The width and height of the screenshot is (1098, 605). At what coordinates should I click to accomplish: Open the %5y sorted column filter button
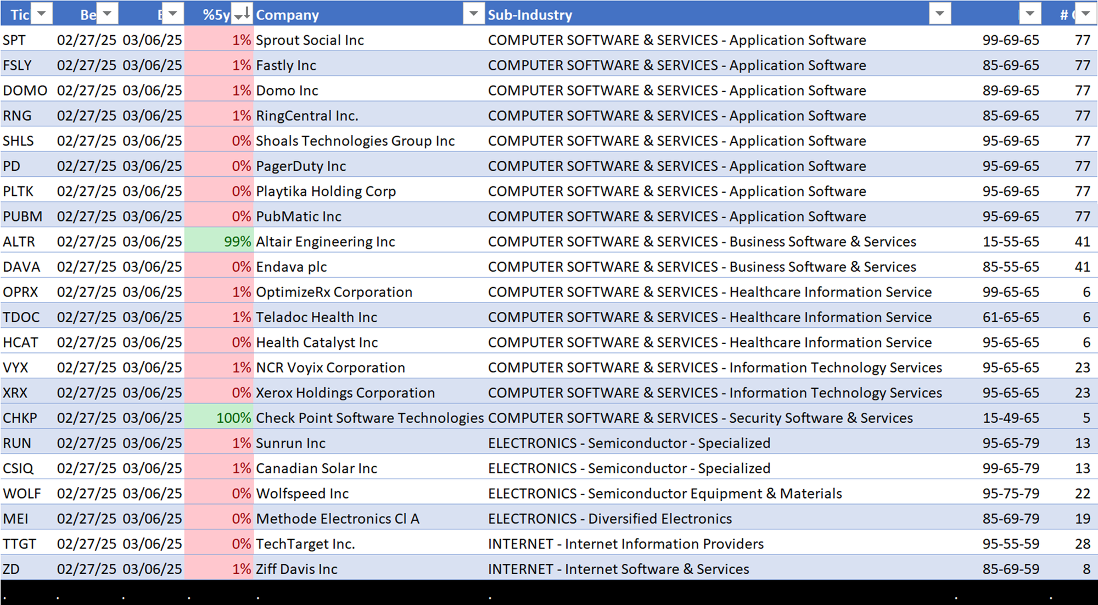(x=242, y=14)
